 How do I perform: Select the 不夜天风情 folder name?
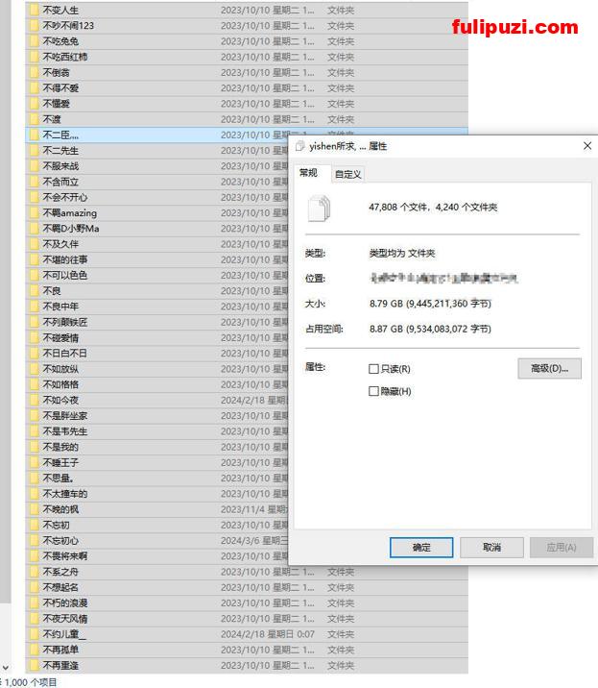pyautogui.click(x=65, y=619)
